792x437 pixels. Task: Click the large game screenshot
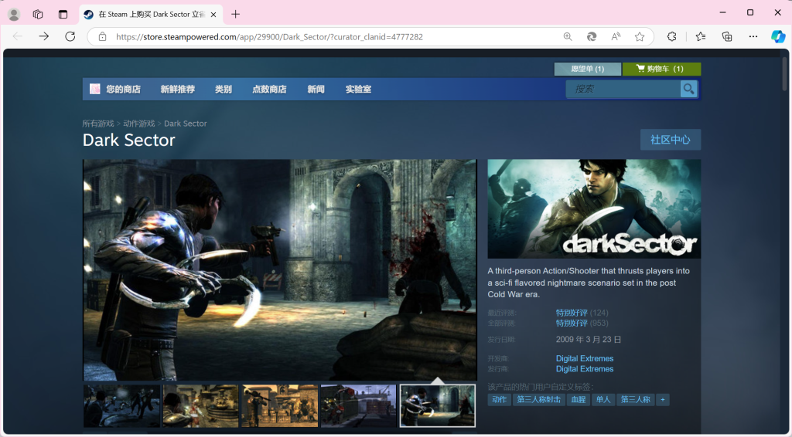click(280, 269)
